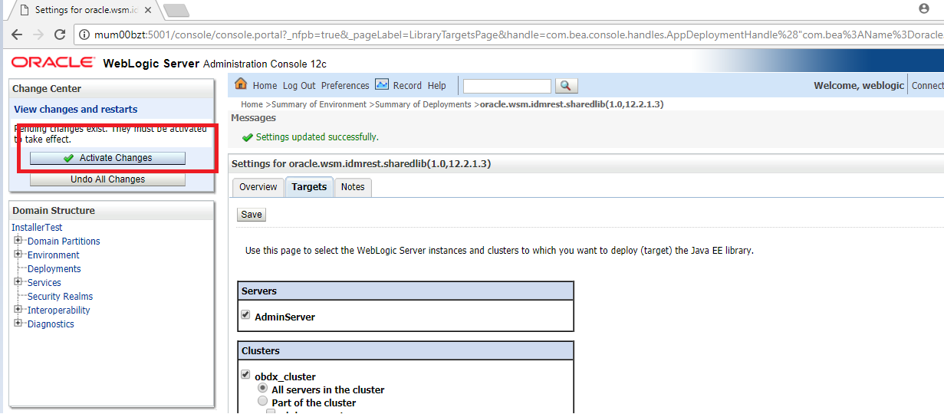Click the console search input field

click(x=507, y=86)
